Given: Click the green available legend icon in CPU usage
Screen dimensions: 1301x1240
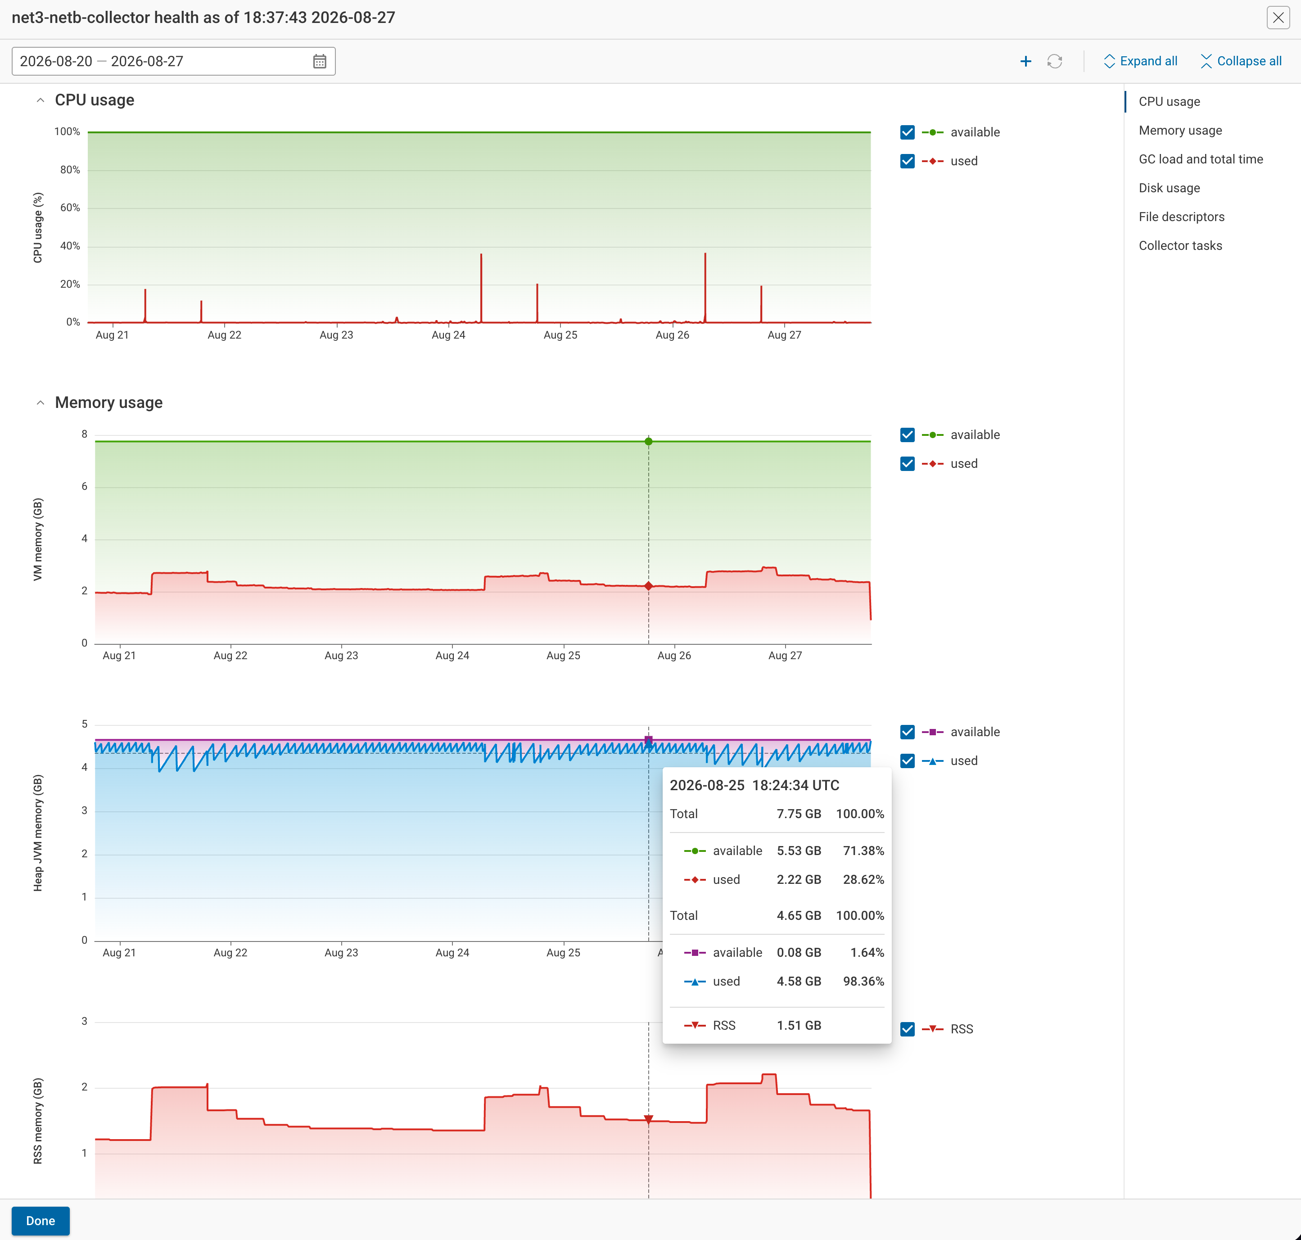Looking at the screenshot, I should (x=932, y=132).
